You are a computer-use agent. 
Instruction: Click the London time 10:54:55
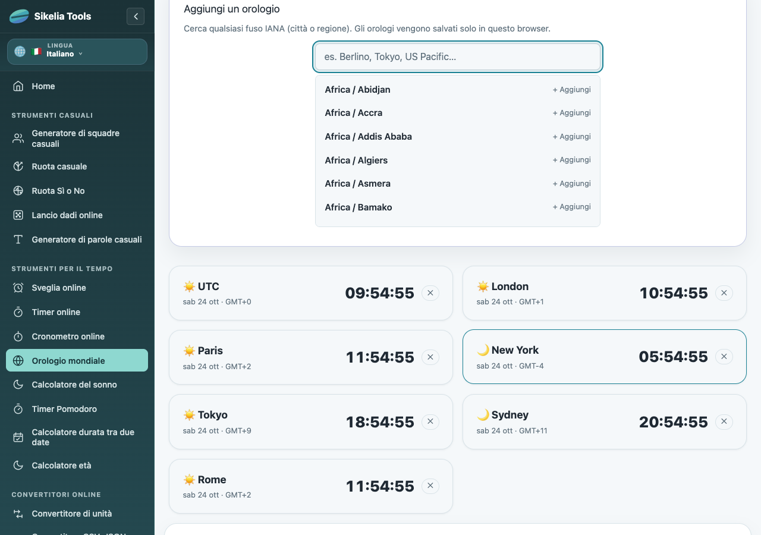coord(674,293)
